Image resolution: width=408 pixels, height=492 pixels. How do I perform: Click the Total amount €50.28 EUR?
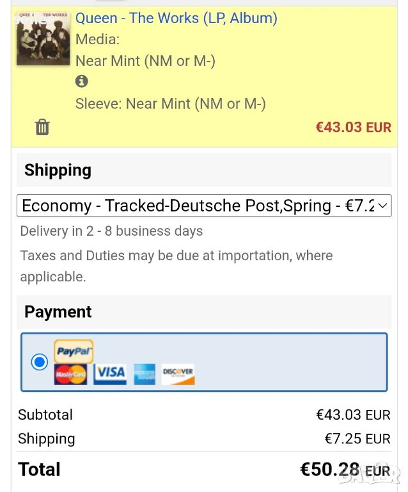[345, 470]
